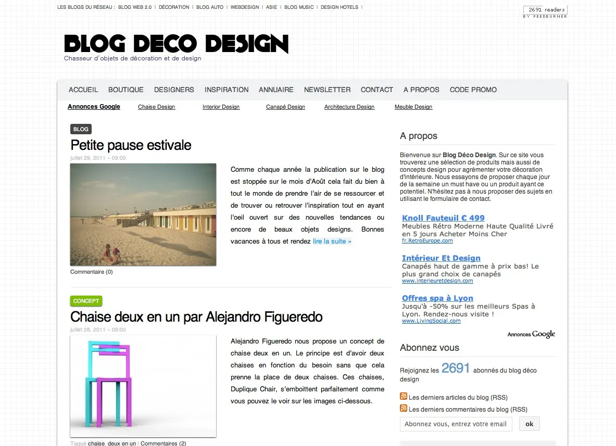The image size is (616, 446).
Task: Open Commentaires (2) under the chair post
Action: (164, 443)
